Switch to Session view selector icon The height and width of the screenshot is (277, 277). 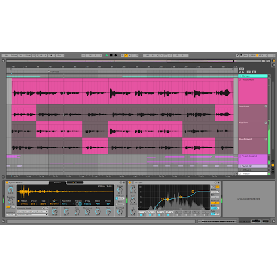coord(274,65)
